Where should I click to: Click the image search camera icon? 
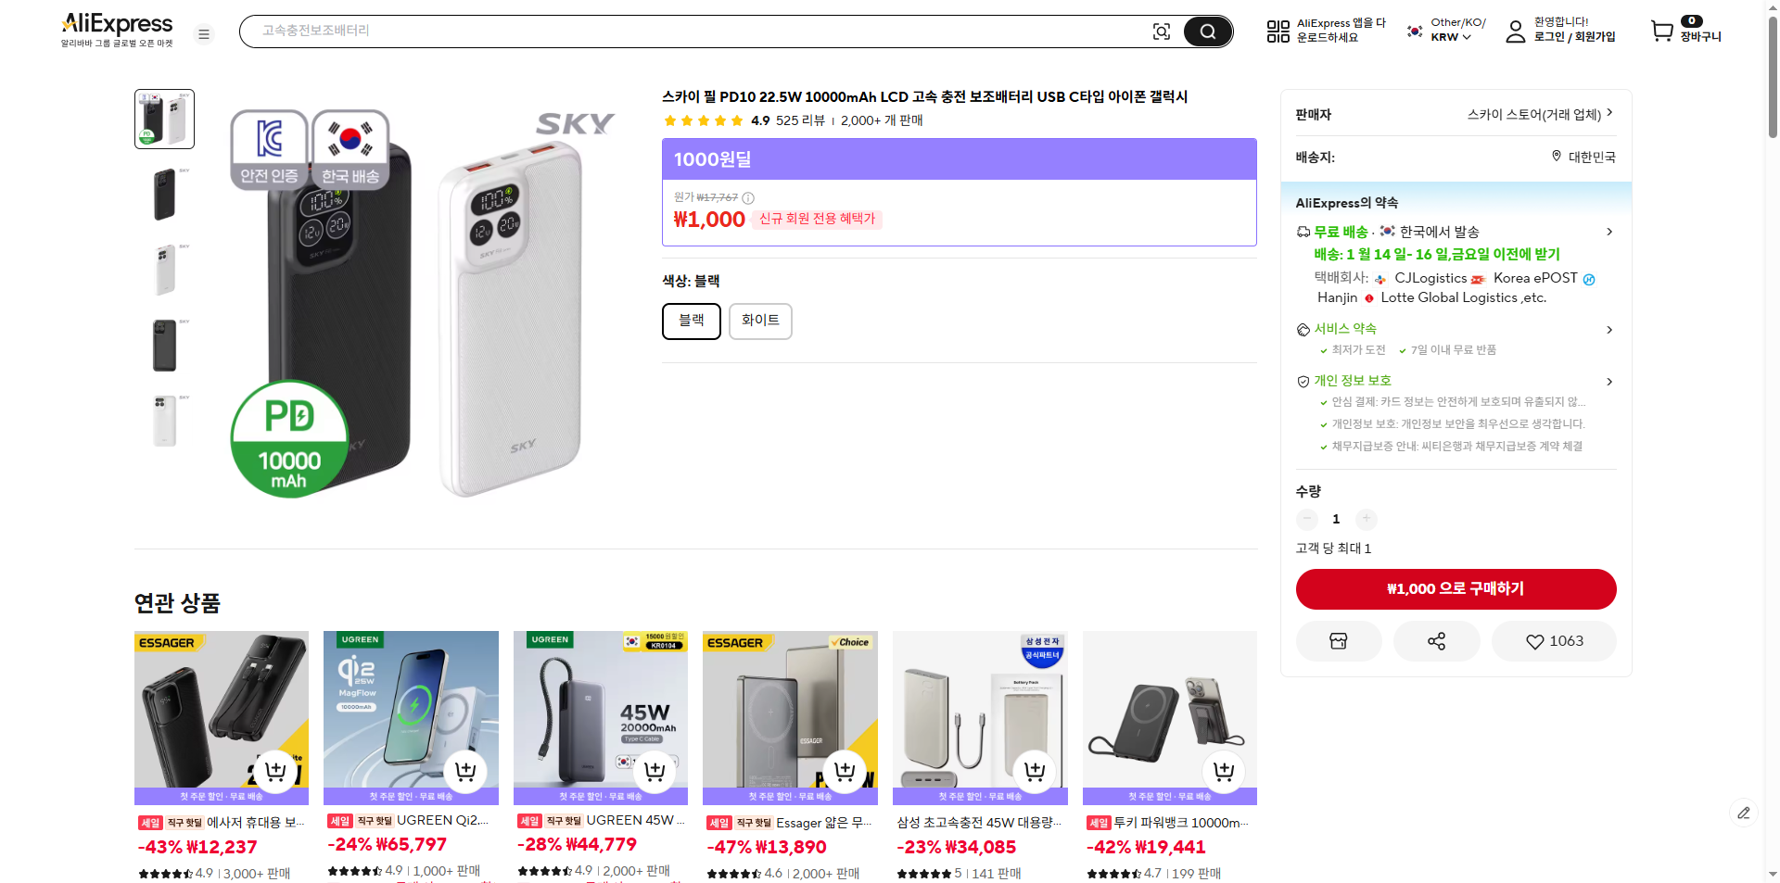(1161, 32)
